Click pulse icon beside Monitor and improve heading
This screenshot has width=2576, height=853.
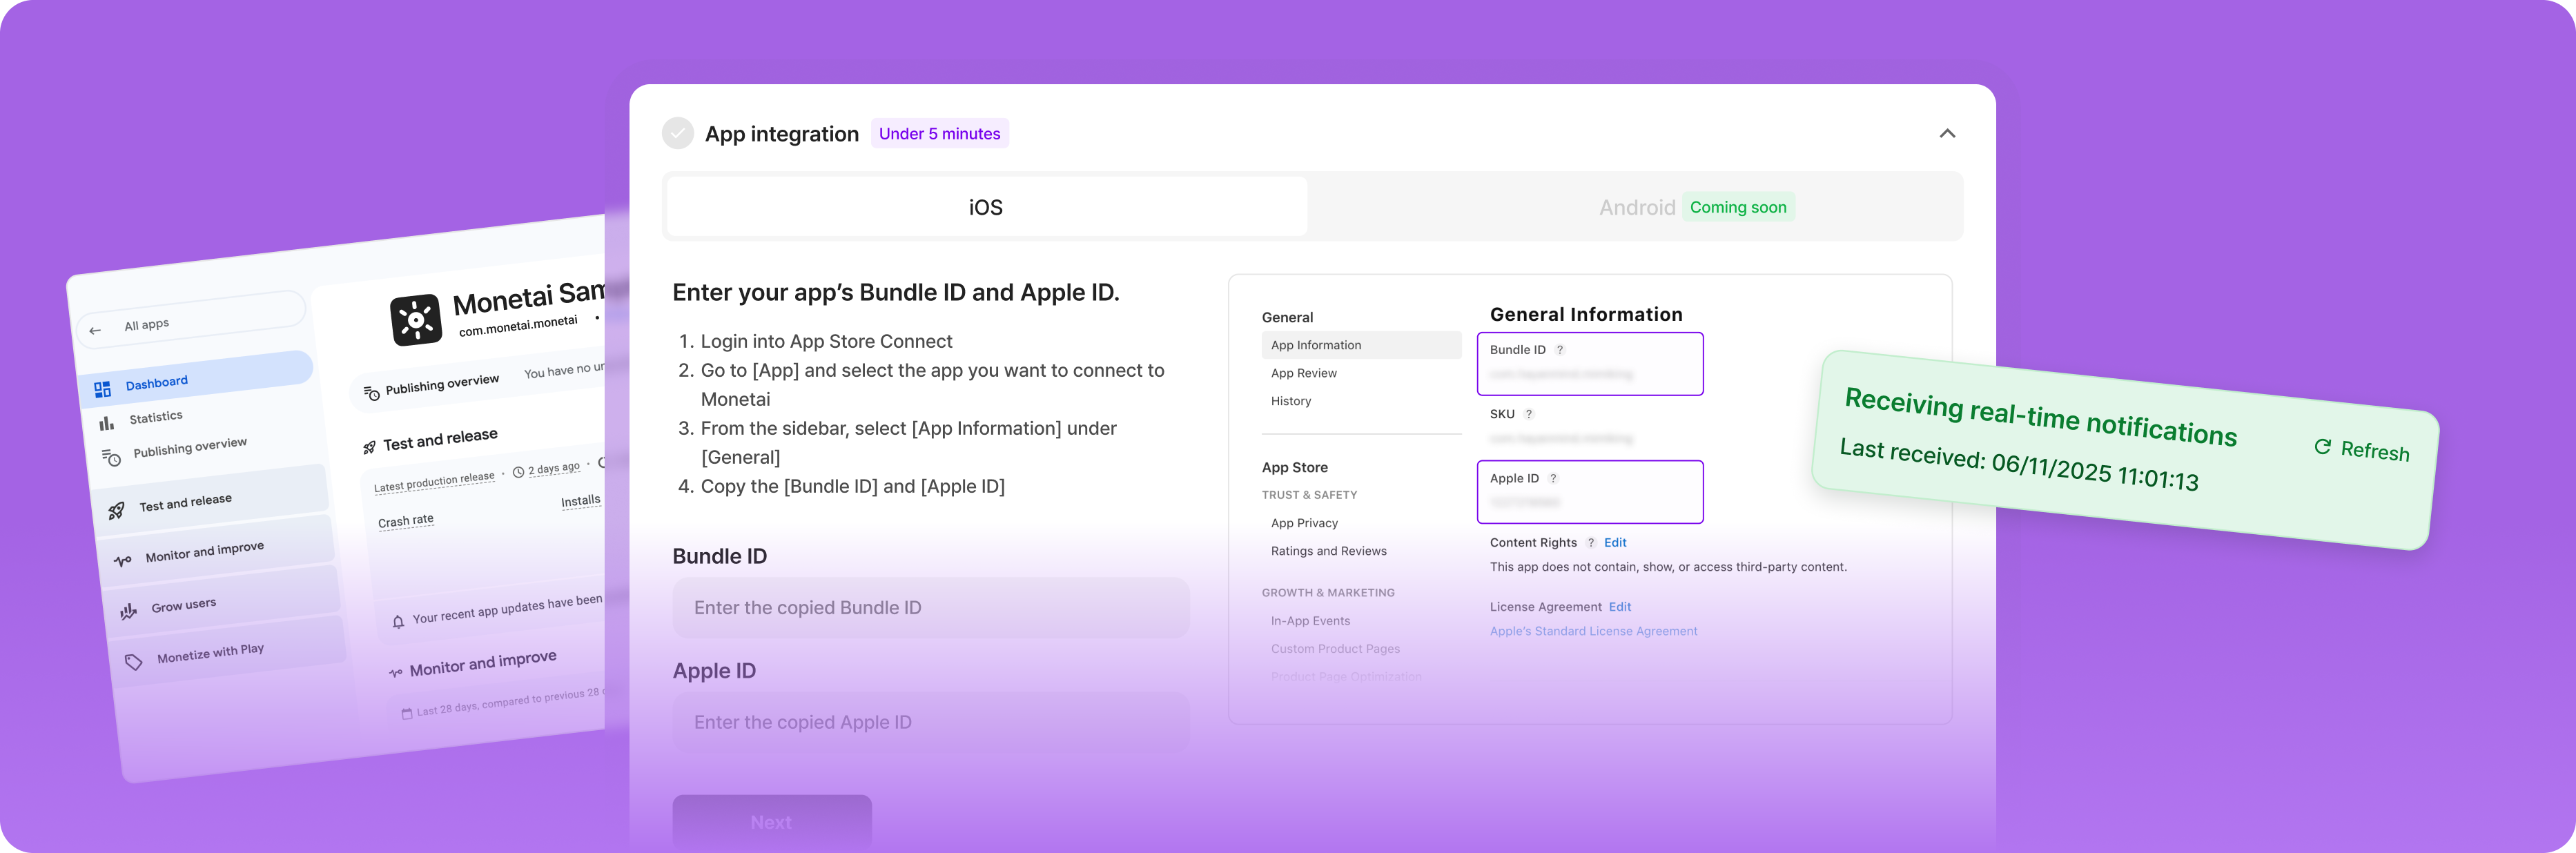click(396, 673)
